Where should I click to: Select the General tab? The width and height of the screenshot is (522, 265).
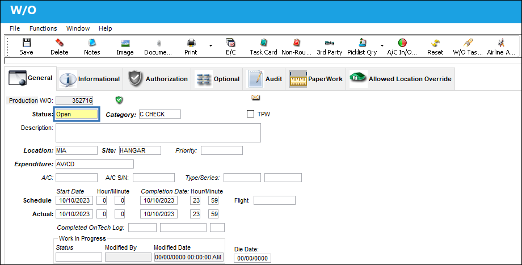click(31, 78)
